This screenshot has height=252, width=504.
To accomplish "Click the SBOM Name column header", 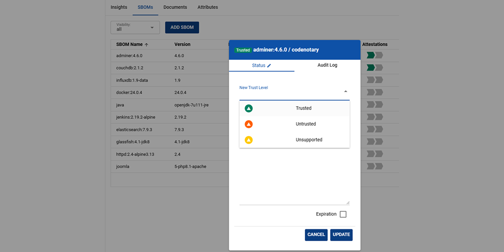I will [129, 44].
